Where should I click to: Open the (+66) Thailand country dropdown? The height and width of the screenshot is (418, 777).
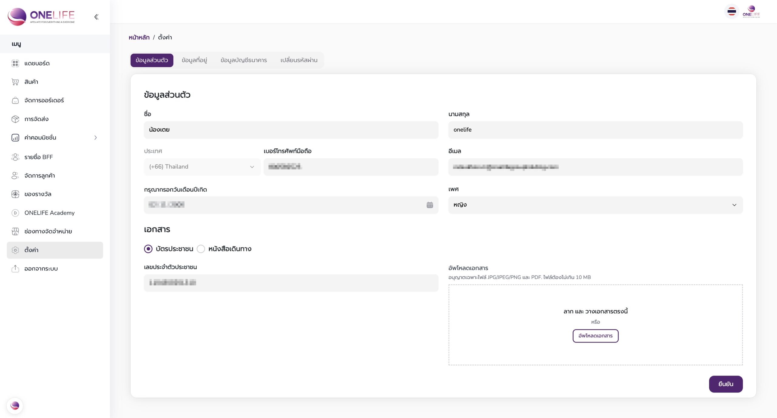(x=202, y=167)
